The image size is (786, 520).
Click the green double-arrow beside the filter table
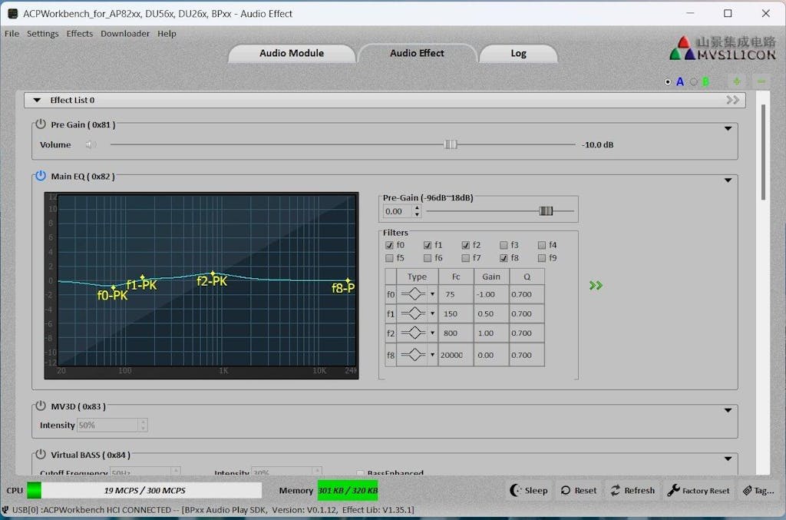click(596, 285)
